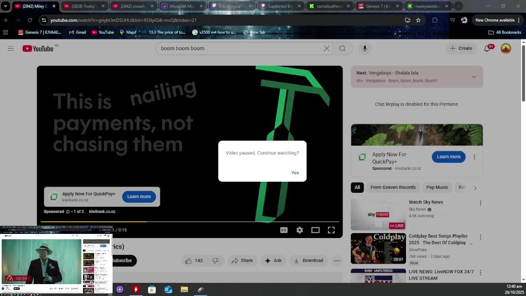Screen dimensions: 526x296
Task: Open kiwibank.co.nz link in ad footer
Action: pos(102,212)
